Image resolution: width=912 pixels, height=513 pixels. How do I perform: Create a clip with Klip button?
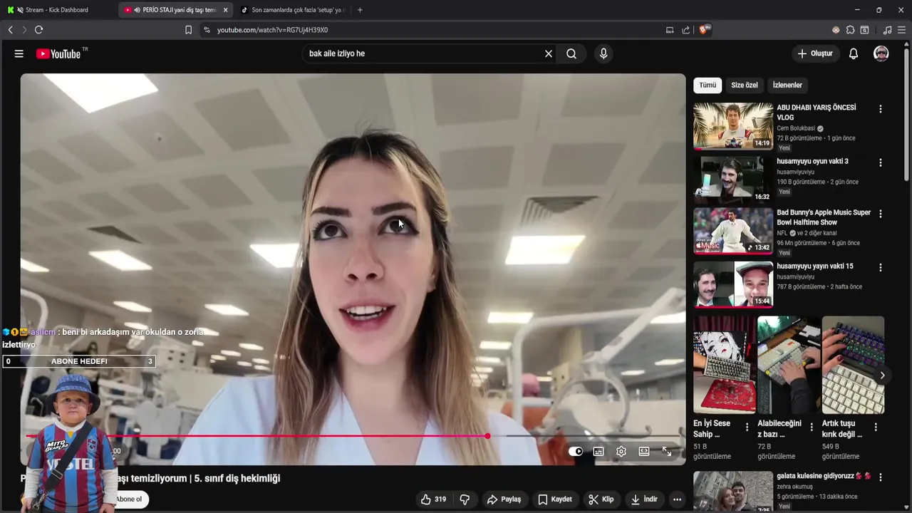[x=601, y=499]
